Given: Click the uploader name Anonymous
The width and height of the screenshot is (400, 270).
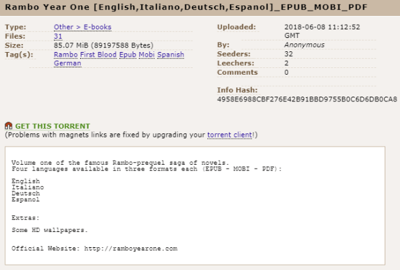Looking at the screenshot, I should [305, 45].
